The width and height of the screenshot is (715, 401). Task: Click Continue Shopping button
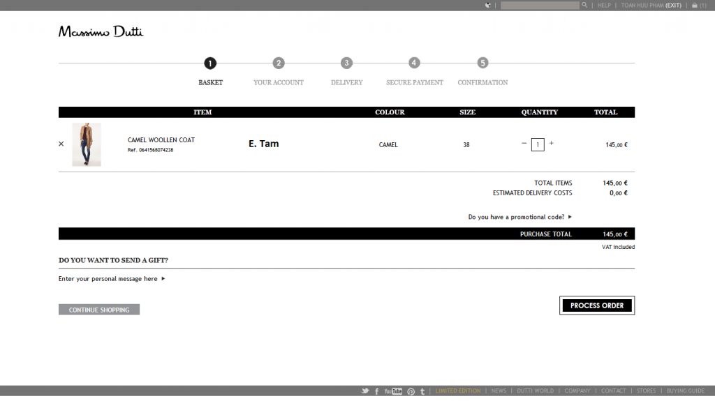[99, 310]
